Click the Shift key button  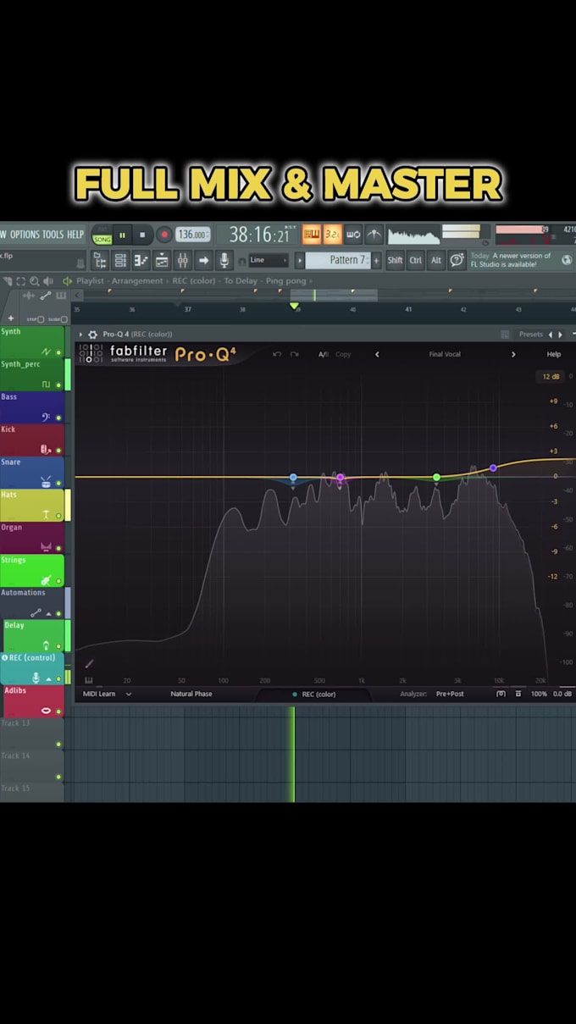pos(395,260)
